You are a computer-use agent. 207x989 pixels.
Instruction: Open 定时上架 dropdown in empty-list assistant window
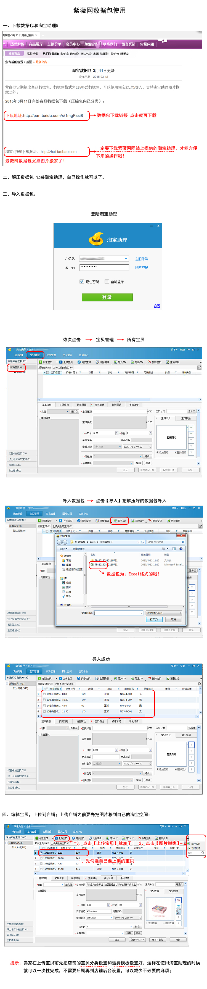(120, 446)
